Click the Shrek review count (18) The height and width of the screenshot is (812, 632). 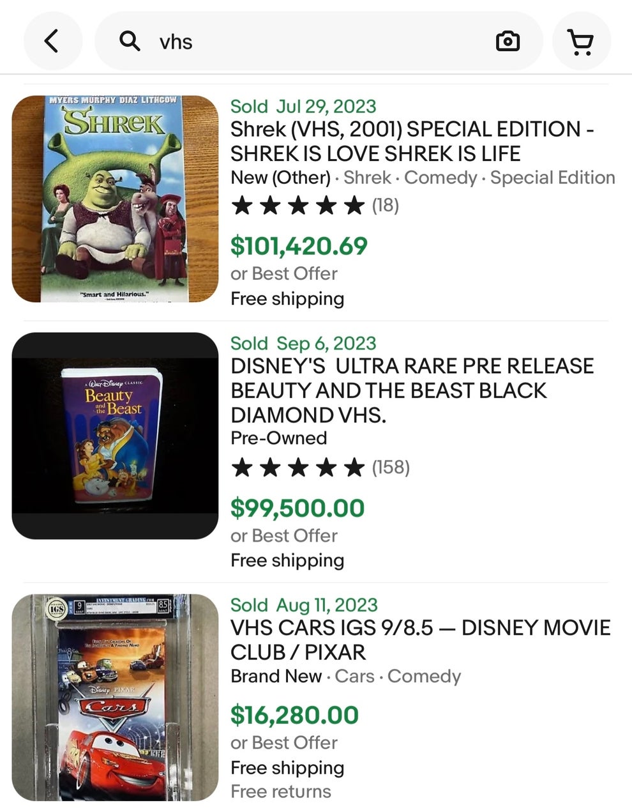[386, 206]
